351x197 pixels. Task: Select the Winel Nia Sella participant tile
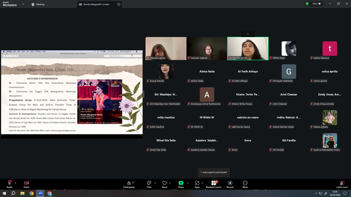[166, 141]
